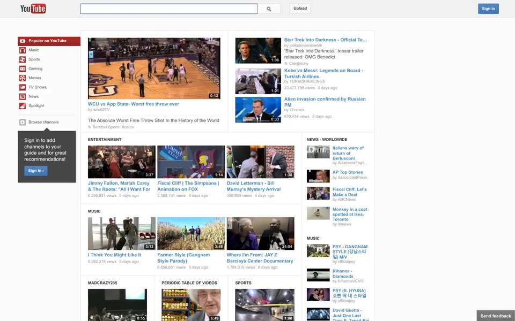The height and width of the screenshot is (321, 515).
Task: Play the Periodic Table of Videos thumbnail
Action: pos(191,305)
